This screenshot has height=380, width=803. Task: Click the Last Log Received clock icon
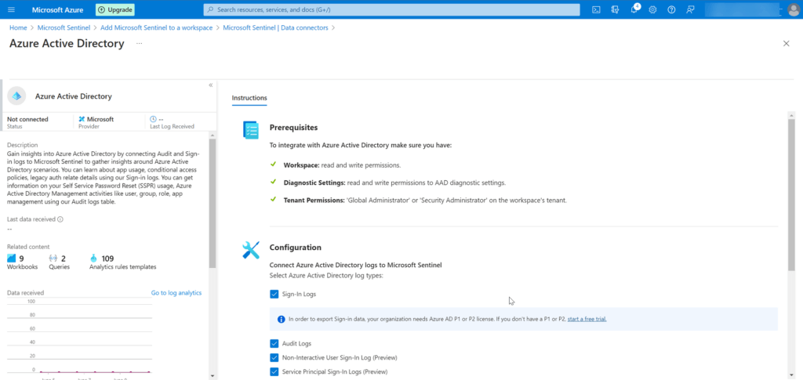[153, 119]
